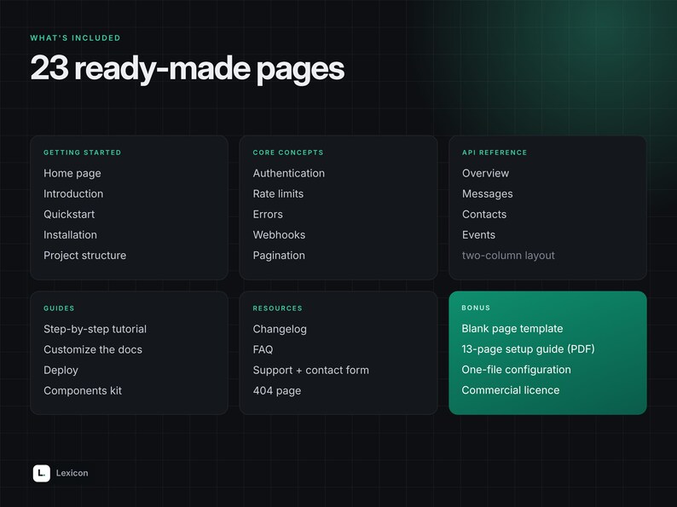Choose the "Events" entry

[478, 234]
